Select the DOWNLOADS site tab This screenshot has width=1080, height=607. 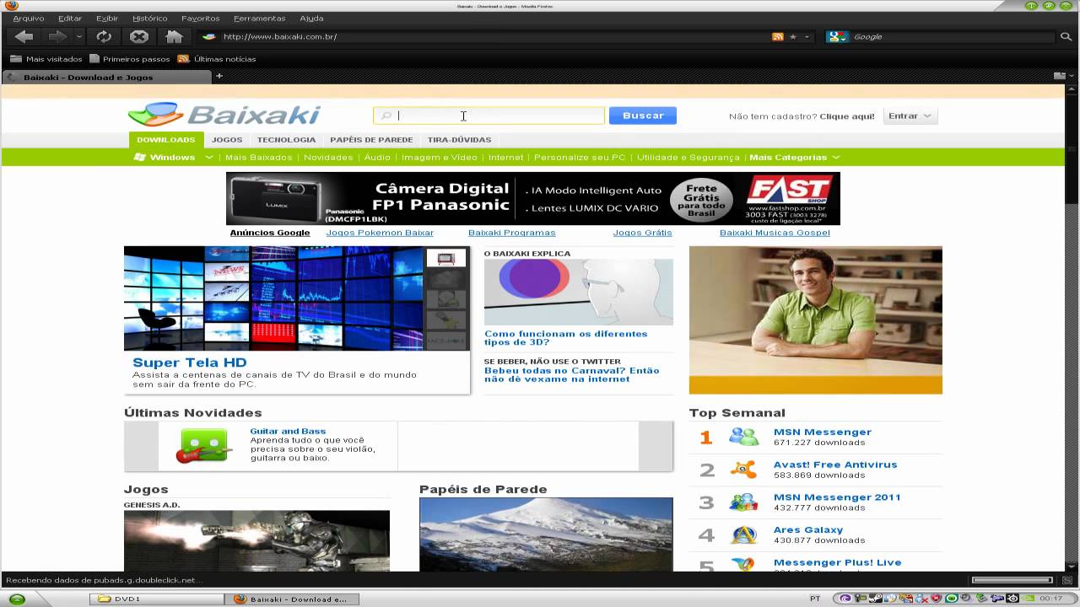pos(165,140)
